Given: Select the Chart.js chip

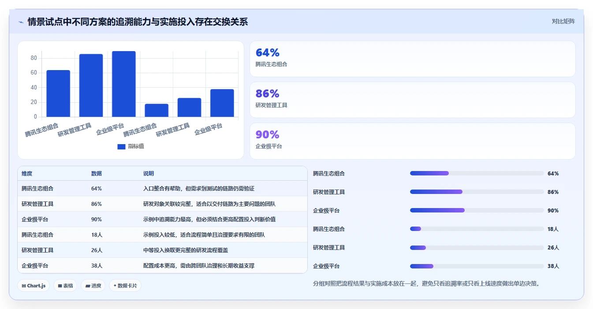Looking at the screenshot, I should coord(34,286).
